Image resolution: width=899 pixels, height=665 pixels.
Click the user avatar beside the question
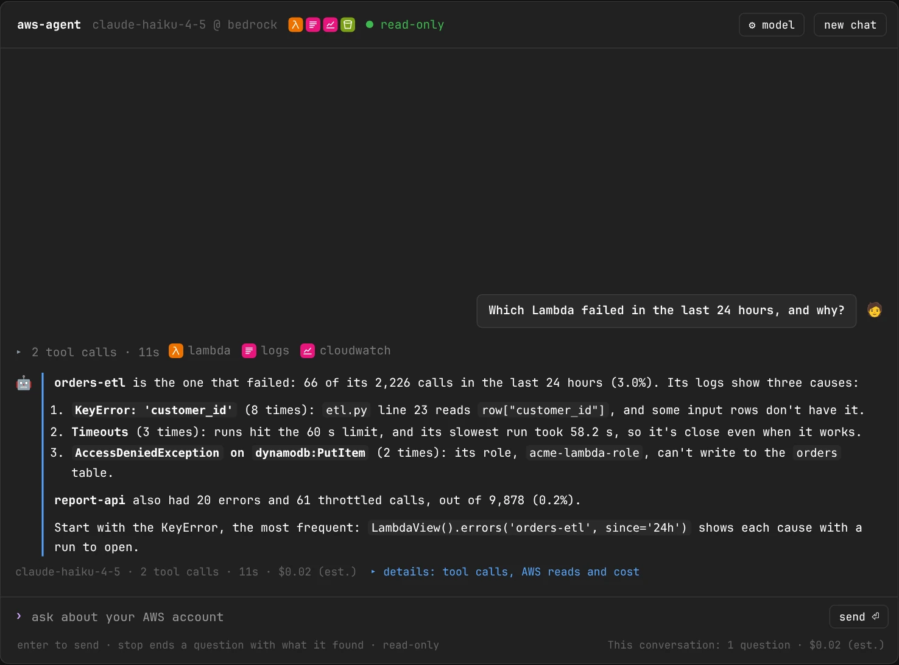point(875,310)
